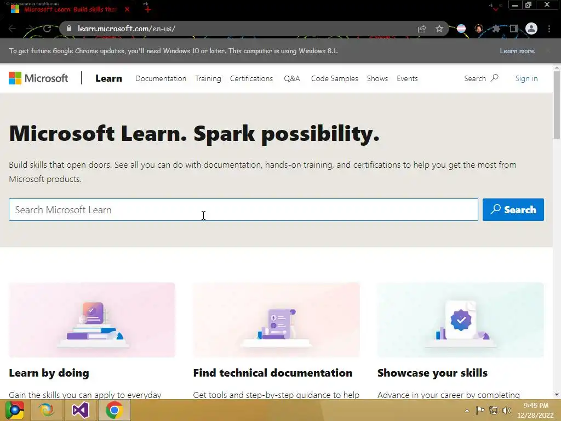Bookmark this page with the star icon
The width and height of the screenshot is (561, 421).
click(x=439, y=29)
